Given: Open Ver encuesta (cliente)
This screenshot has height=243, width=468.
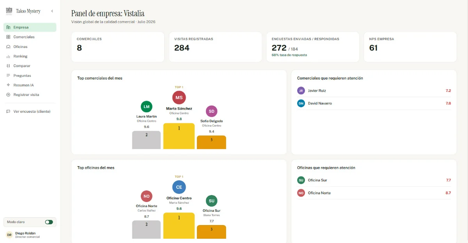Looking at the screenshot, I should [x=30, y=112].
